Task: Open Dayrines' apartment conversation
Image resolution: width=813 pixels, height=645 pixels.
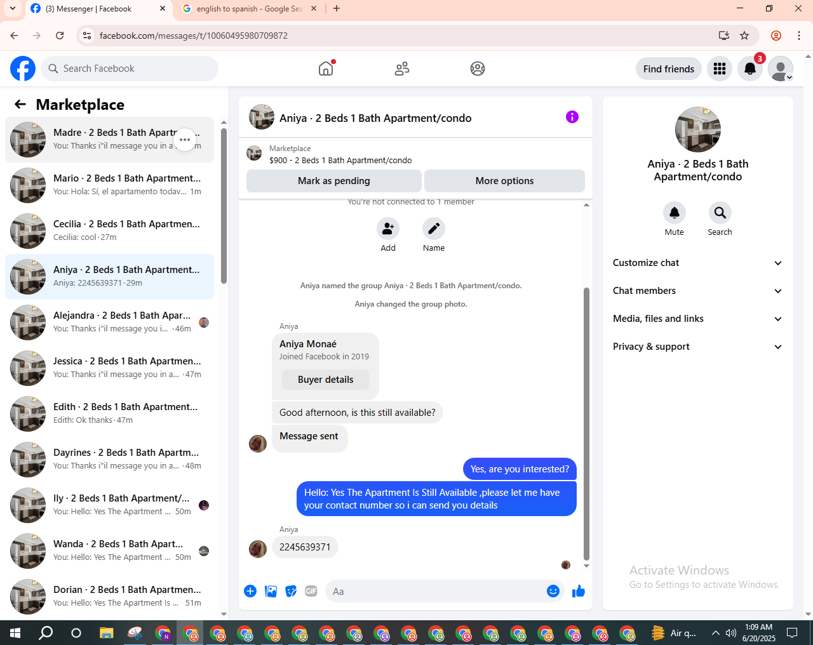Action: (109, 460)
